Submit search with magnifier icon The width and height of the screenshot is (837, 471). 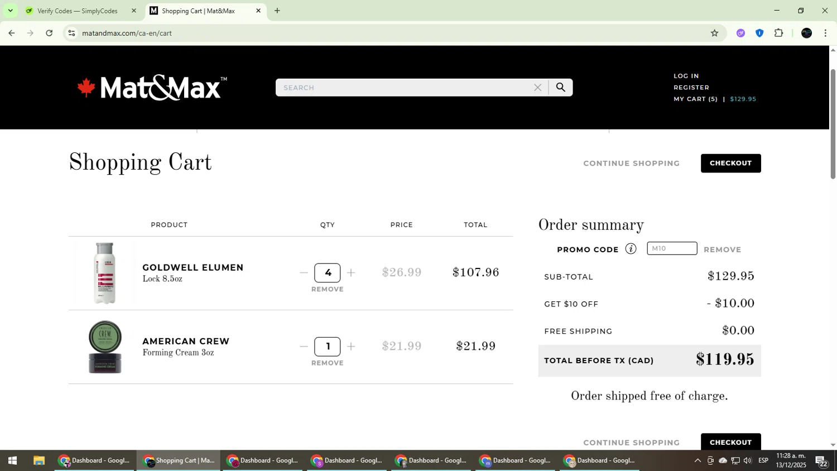561,88
